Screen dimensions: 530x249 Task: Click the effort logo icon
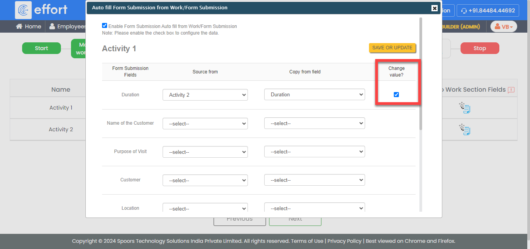(x=23, y=10)
